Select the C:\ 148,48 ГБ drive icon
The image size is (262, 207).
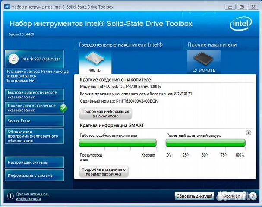pos(203,60)
